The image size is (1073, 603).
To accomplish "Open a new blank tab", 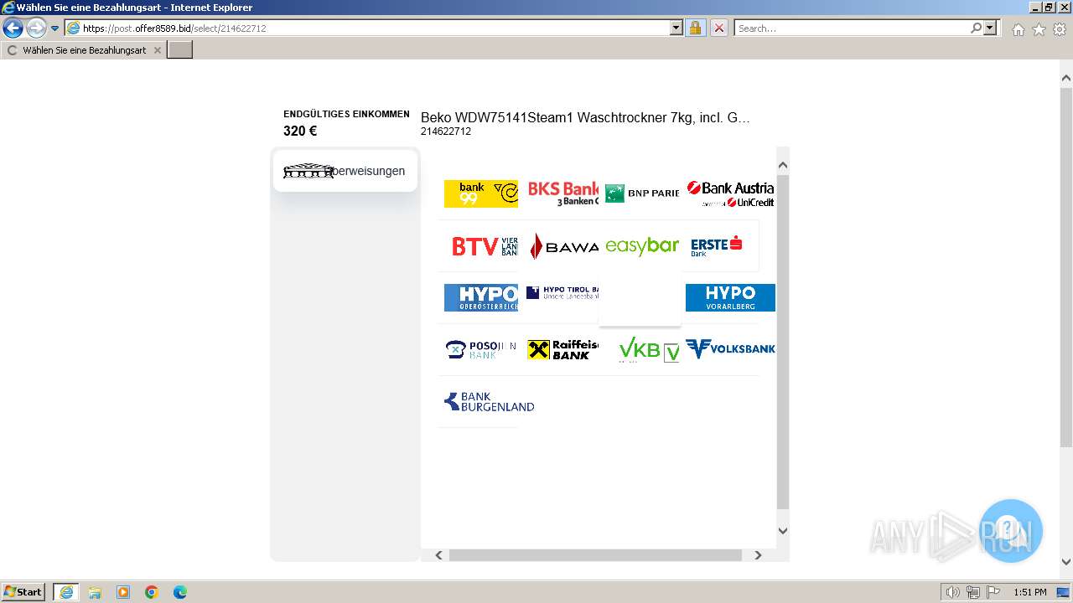I will [x=180, y=50].
